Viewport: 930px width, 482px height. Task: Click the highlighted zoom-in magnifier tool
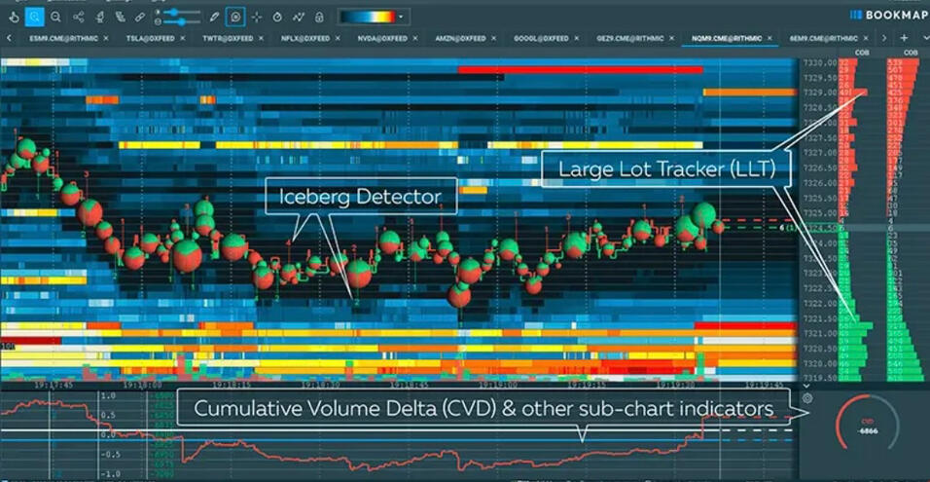[x=34, y=17]
